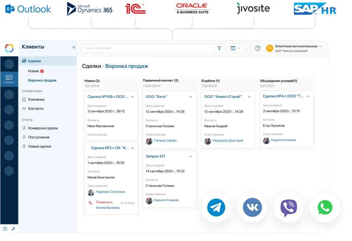This screenshot has width=352, height=241.
Task: Collapse the ООО "Бета" deal card
Action: coord(190,97)
